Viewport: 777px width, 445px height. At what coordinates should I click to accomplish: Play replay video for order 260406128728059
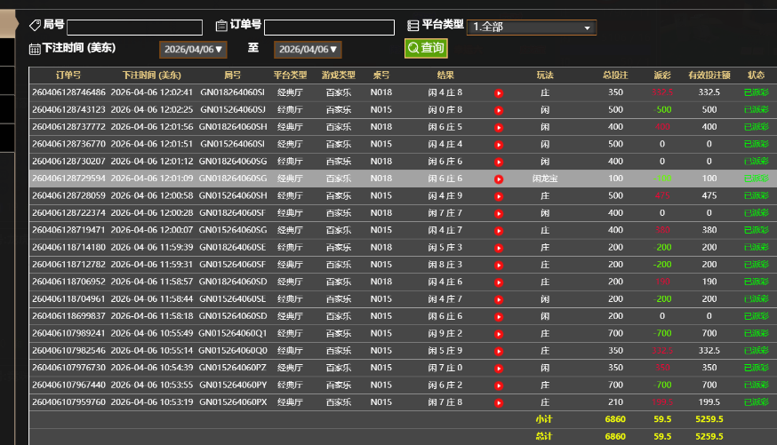(x=499, y=196)
